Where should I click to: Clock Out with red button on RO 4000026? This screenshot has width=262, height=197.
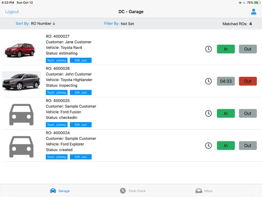(248, 81)
